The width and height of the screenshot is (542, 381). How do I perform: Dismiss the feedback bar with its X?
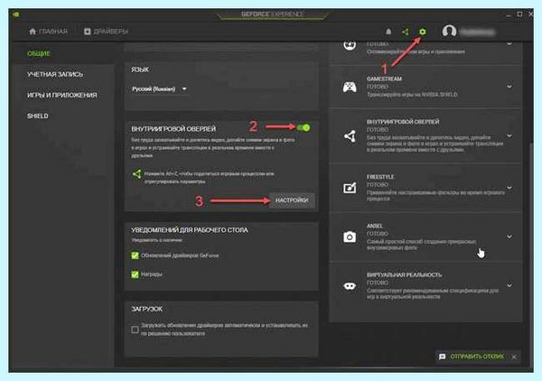click(x=514, y=357)
